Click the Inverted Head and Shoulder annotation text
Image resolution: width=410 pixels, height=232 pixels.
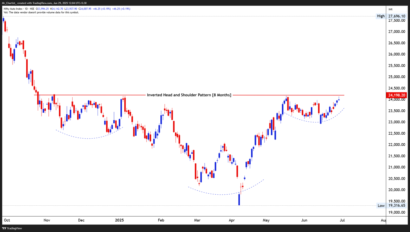(x=189, y=95)
